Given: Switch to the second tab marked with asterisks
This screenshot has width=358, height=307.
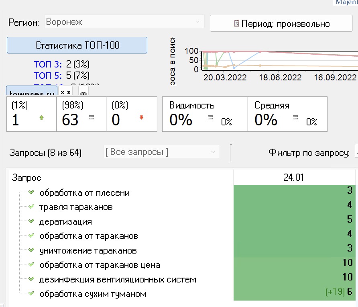Looking at the screenshot, I should pyautogui.click(x=65, y=92).
